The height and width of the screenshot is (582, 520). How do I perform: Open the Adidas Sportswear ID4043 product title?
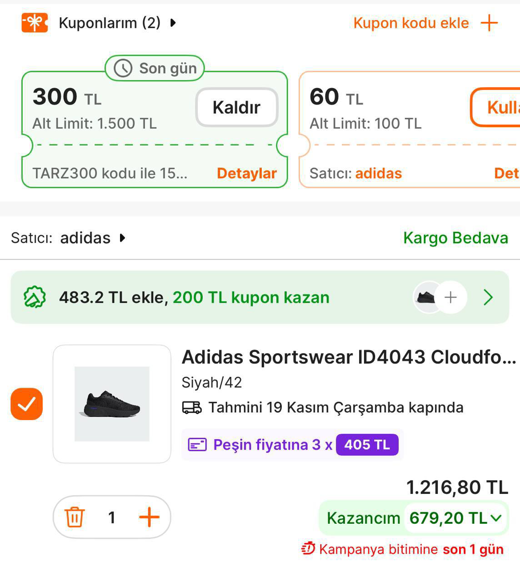[x=349, y=357]
